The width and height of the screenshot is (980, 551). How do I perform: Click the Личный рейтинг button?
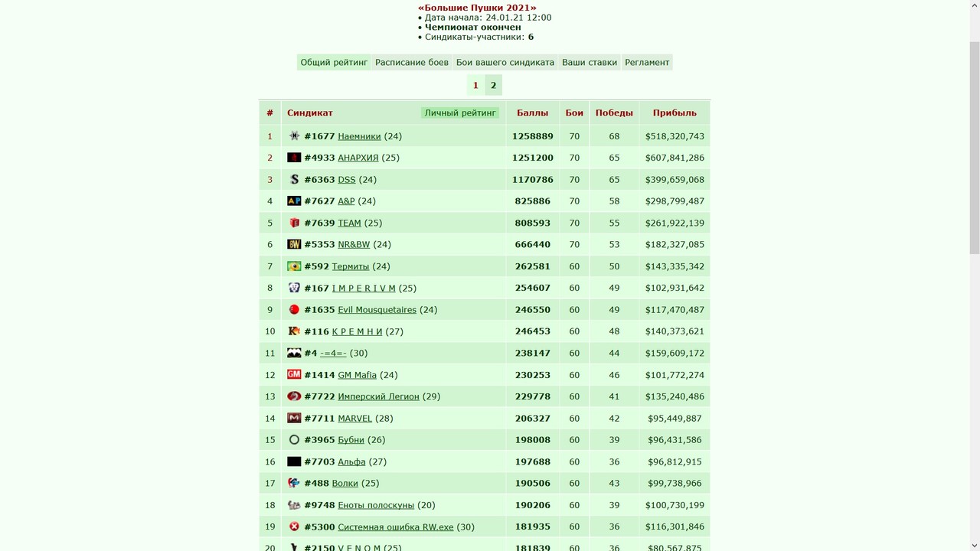click(x=460, y=112)
